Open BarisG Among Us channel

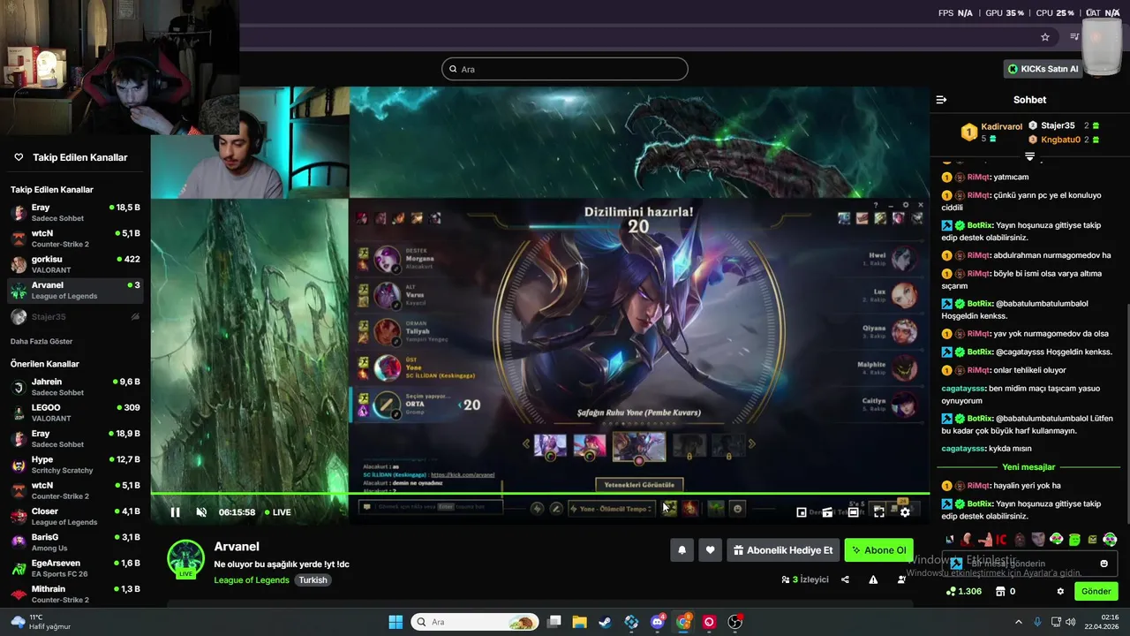75,542
